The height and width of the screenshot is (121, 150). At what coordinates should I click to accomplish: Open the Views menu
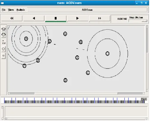(11, 10)
